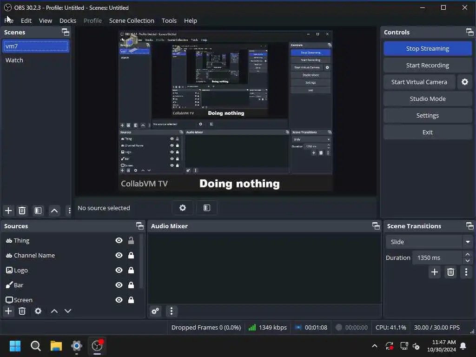
Task: Select the vm7 scene
Action: tap(36, 46)
